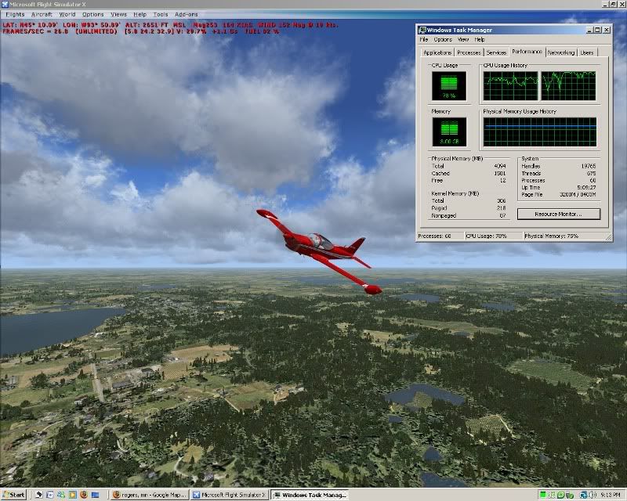This screenshot has height=501, width=627.
Task: Click the first quick launch icon
Action: coord(38,495)
